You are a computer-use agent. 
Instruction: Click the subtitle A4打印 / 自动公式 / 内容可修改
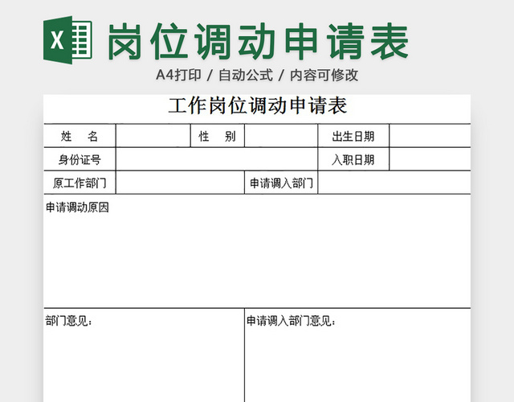point(257,75)
